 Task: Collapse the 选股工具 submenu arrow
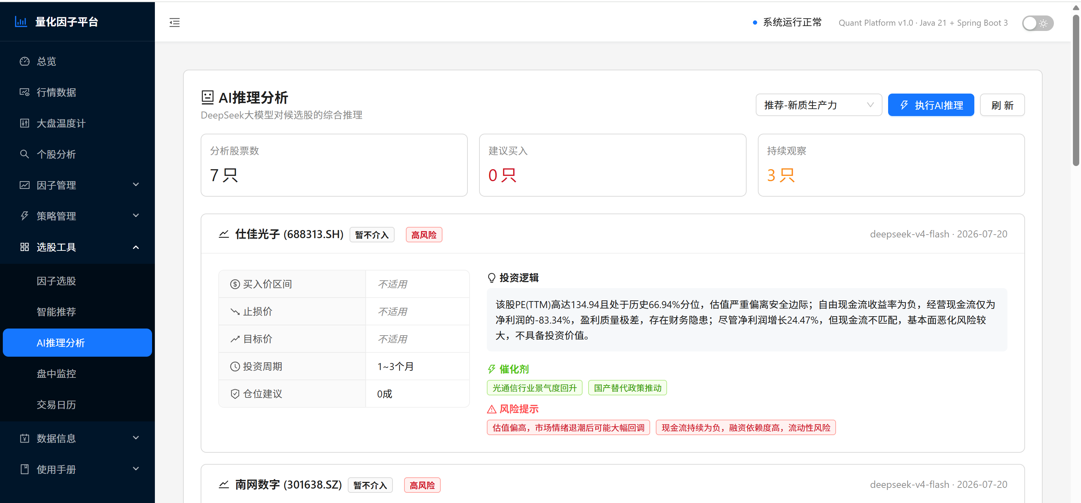click(136, 247)
